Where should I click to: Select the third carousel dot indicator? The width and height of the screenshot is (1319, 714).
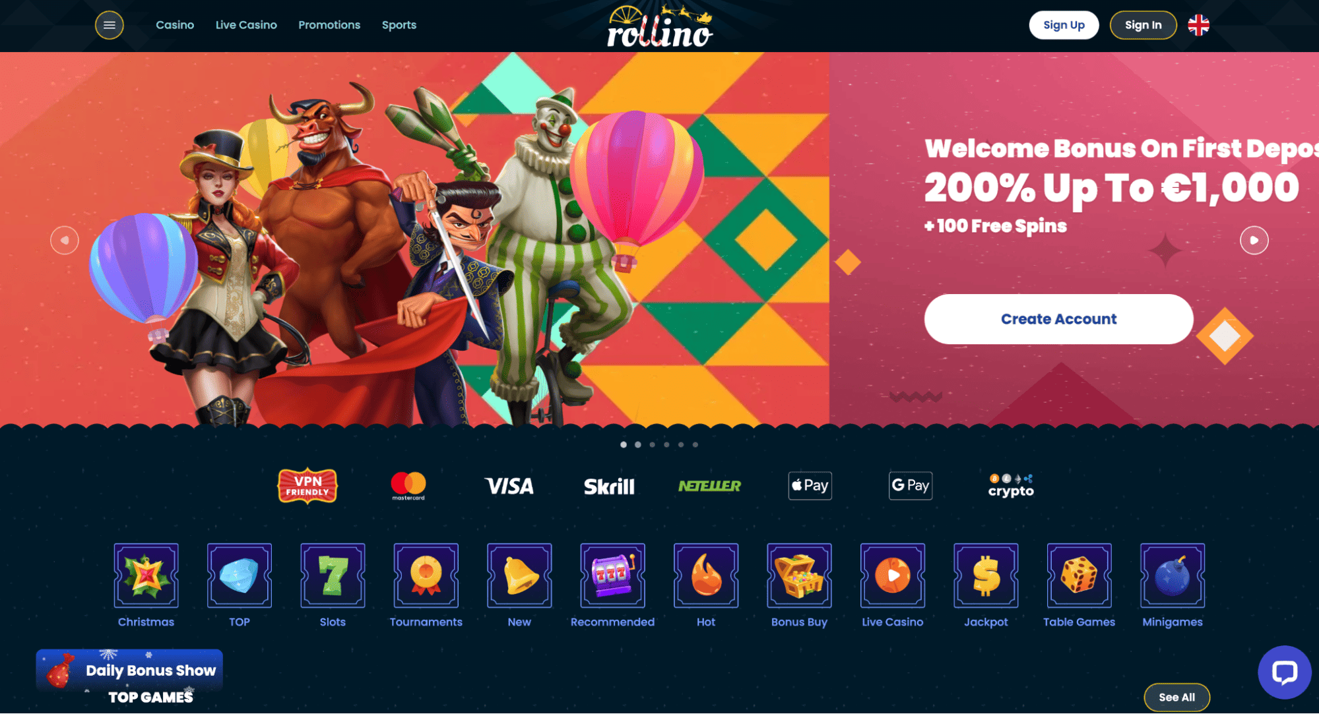(x=652, y=444)
